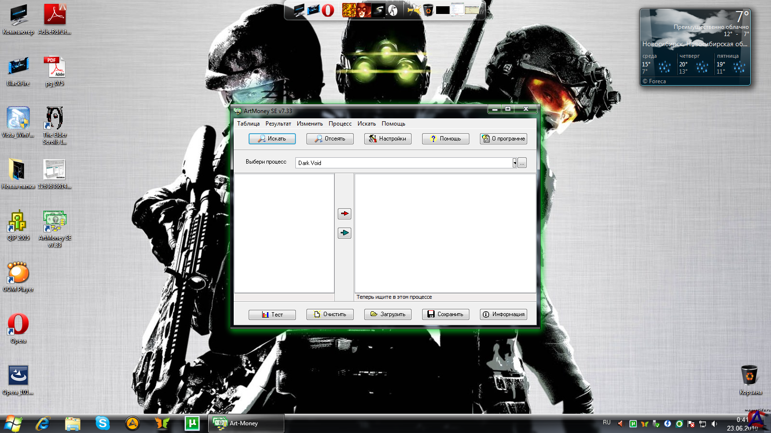Open the Процесс menu

[x=340, y=124]
